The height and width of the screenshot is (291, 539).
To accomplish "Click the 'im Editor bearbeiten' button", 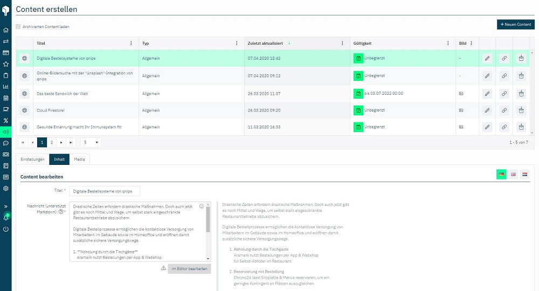I will coord(189,268).
